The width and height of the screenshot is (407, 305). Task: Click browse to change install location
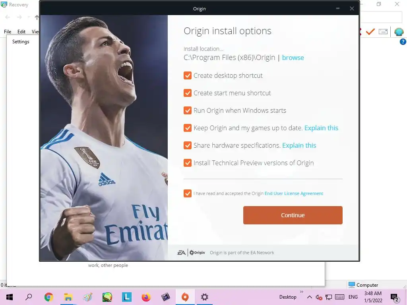point(293,58)
